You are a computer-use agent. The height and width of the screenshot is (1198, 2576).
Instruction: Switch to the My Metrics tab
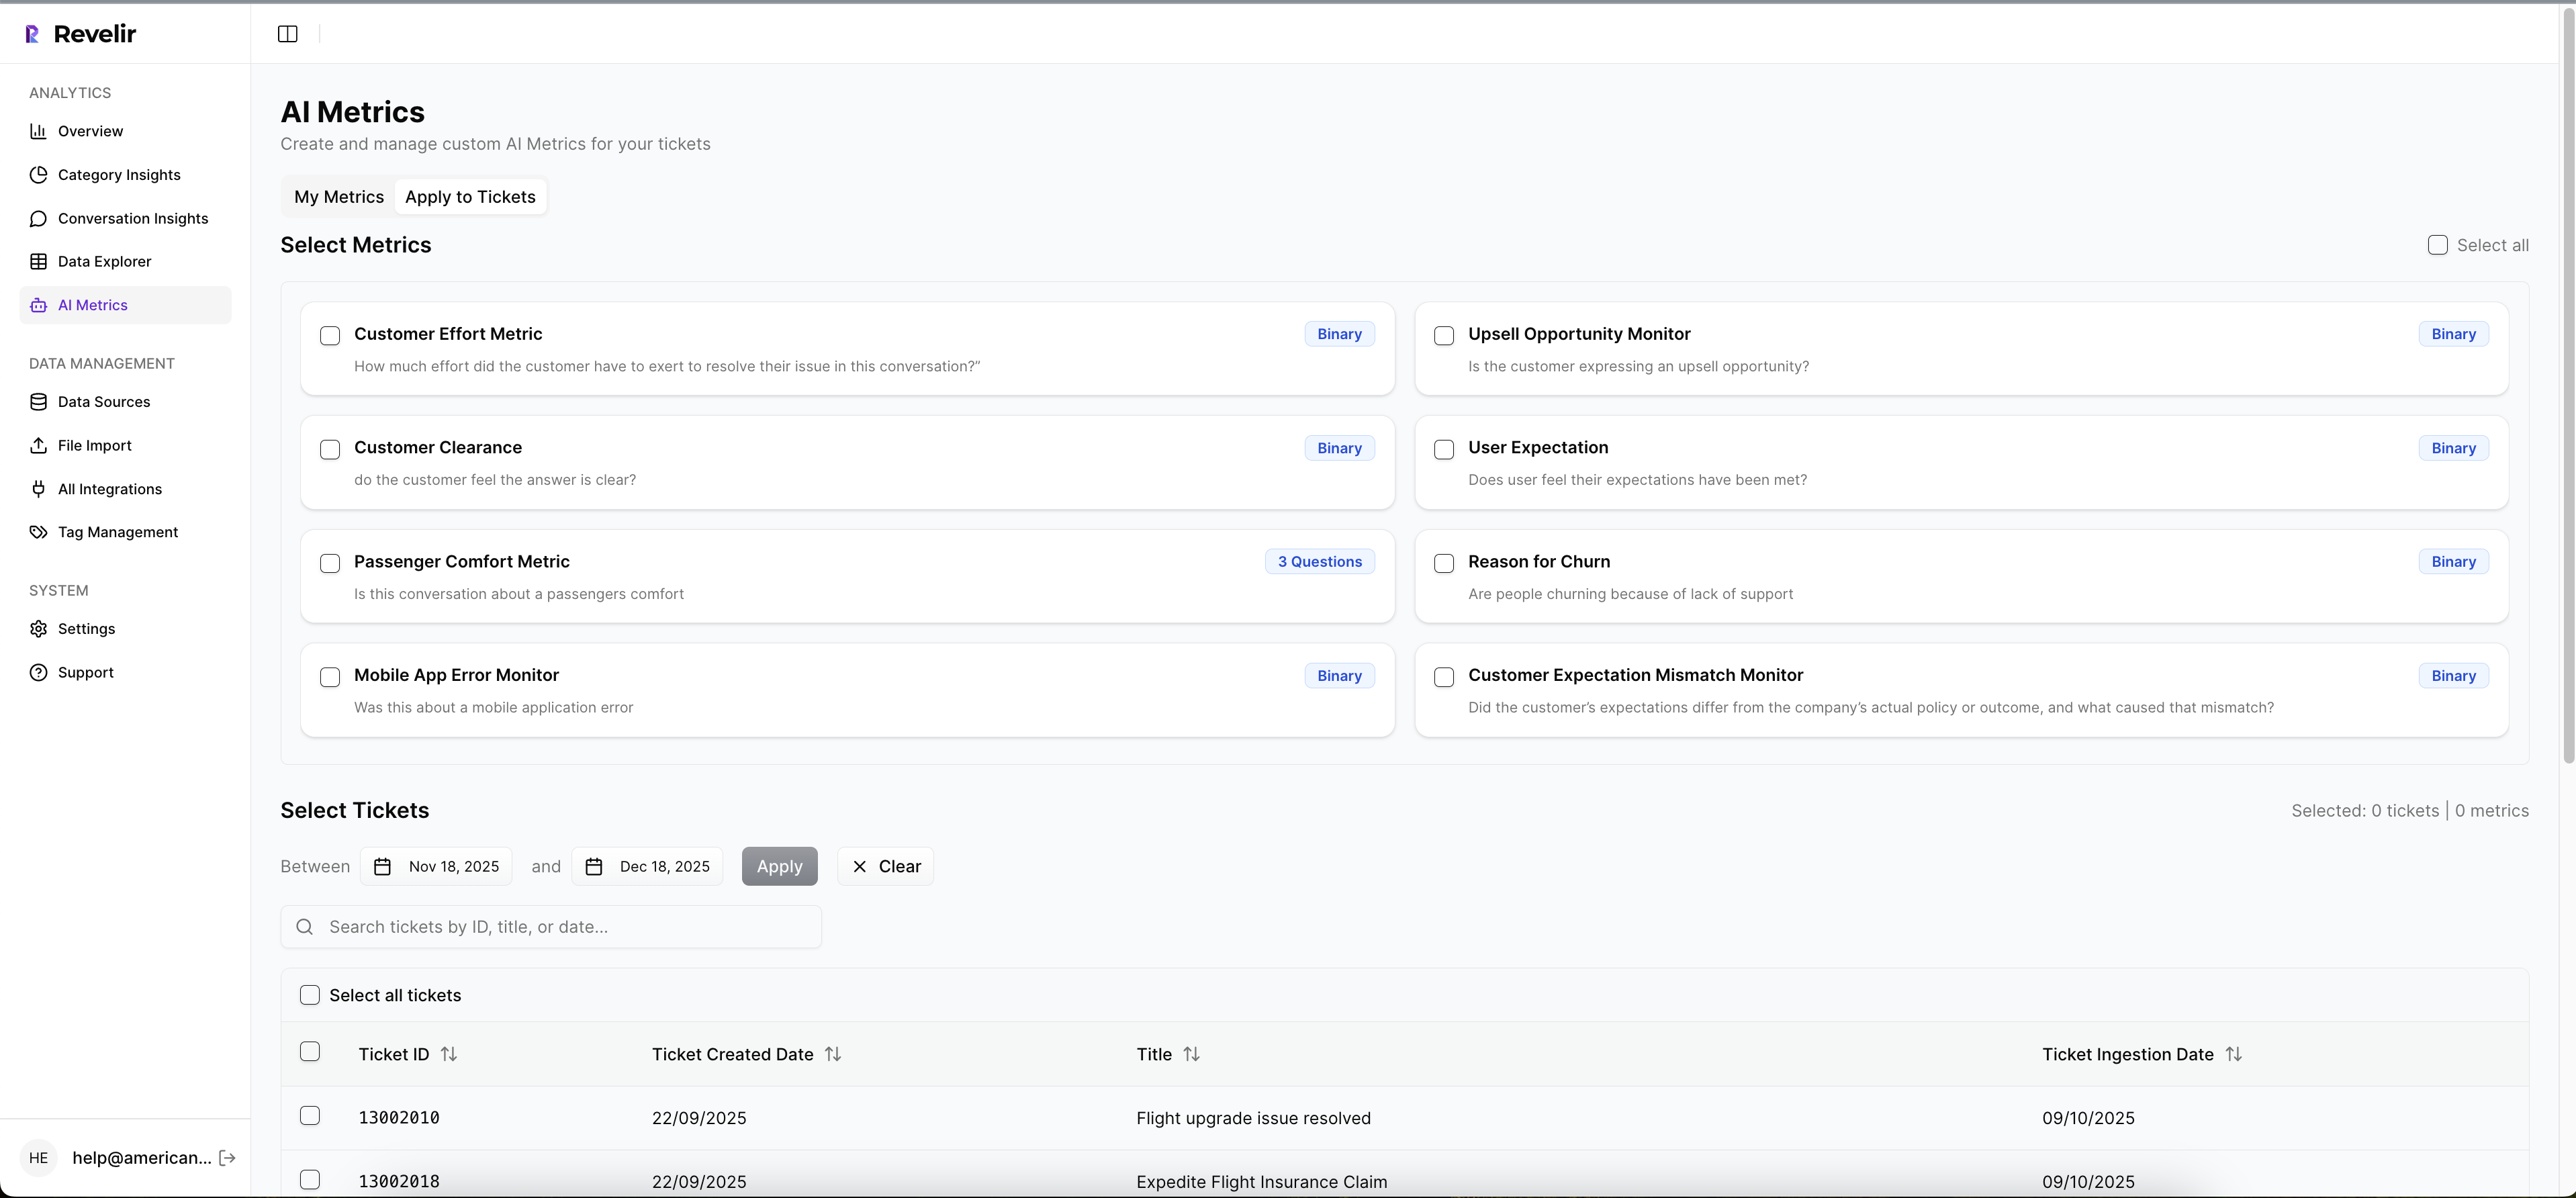pos(339,196)
